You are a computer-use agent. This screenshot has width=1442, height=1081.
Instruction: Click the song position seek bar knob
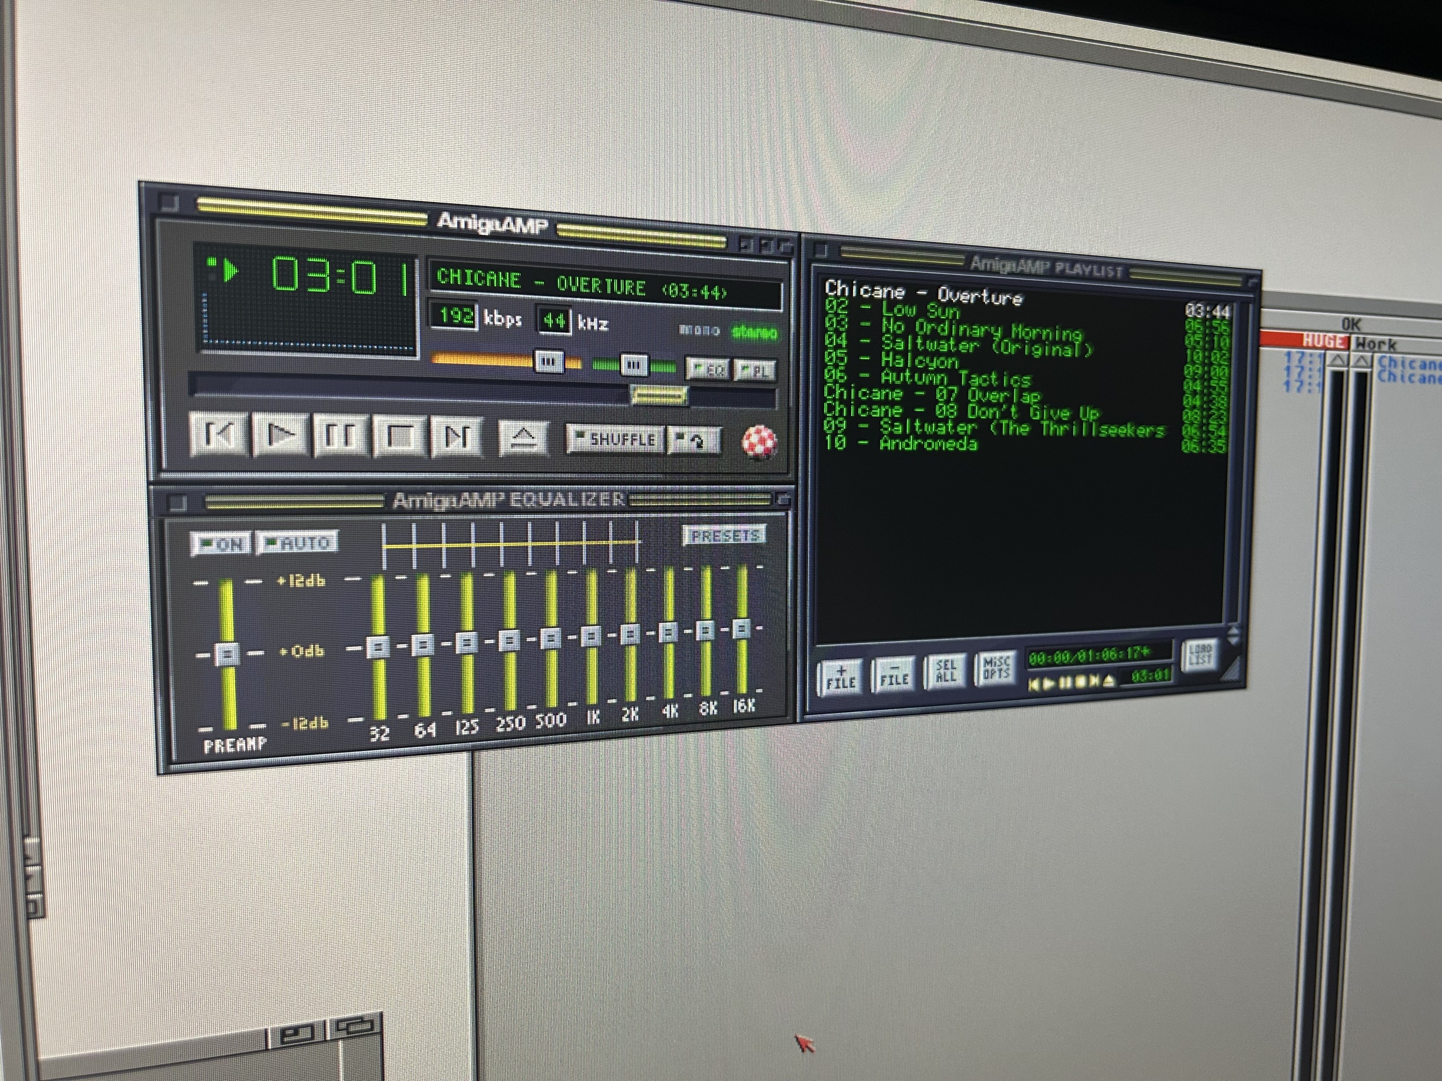(659, 395)
